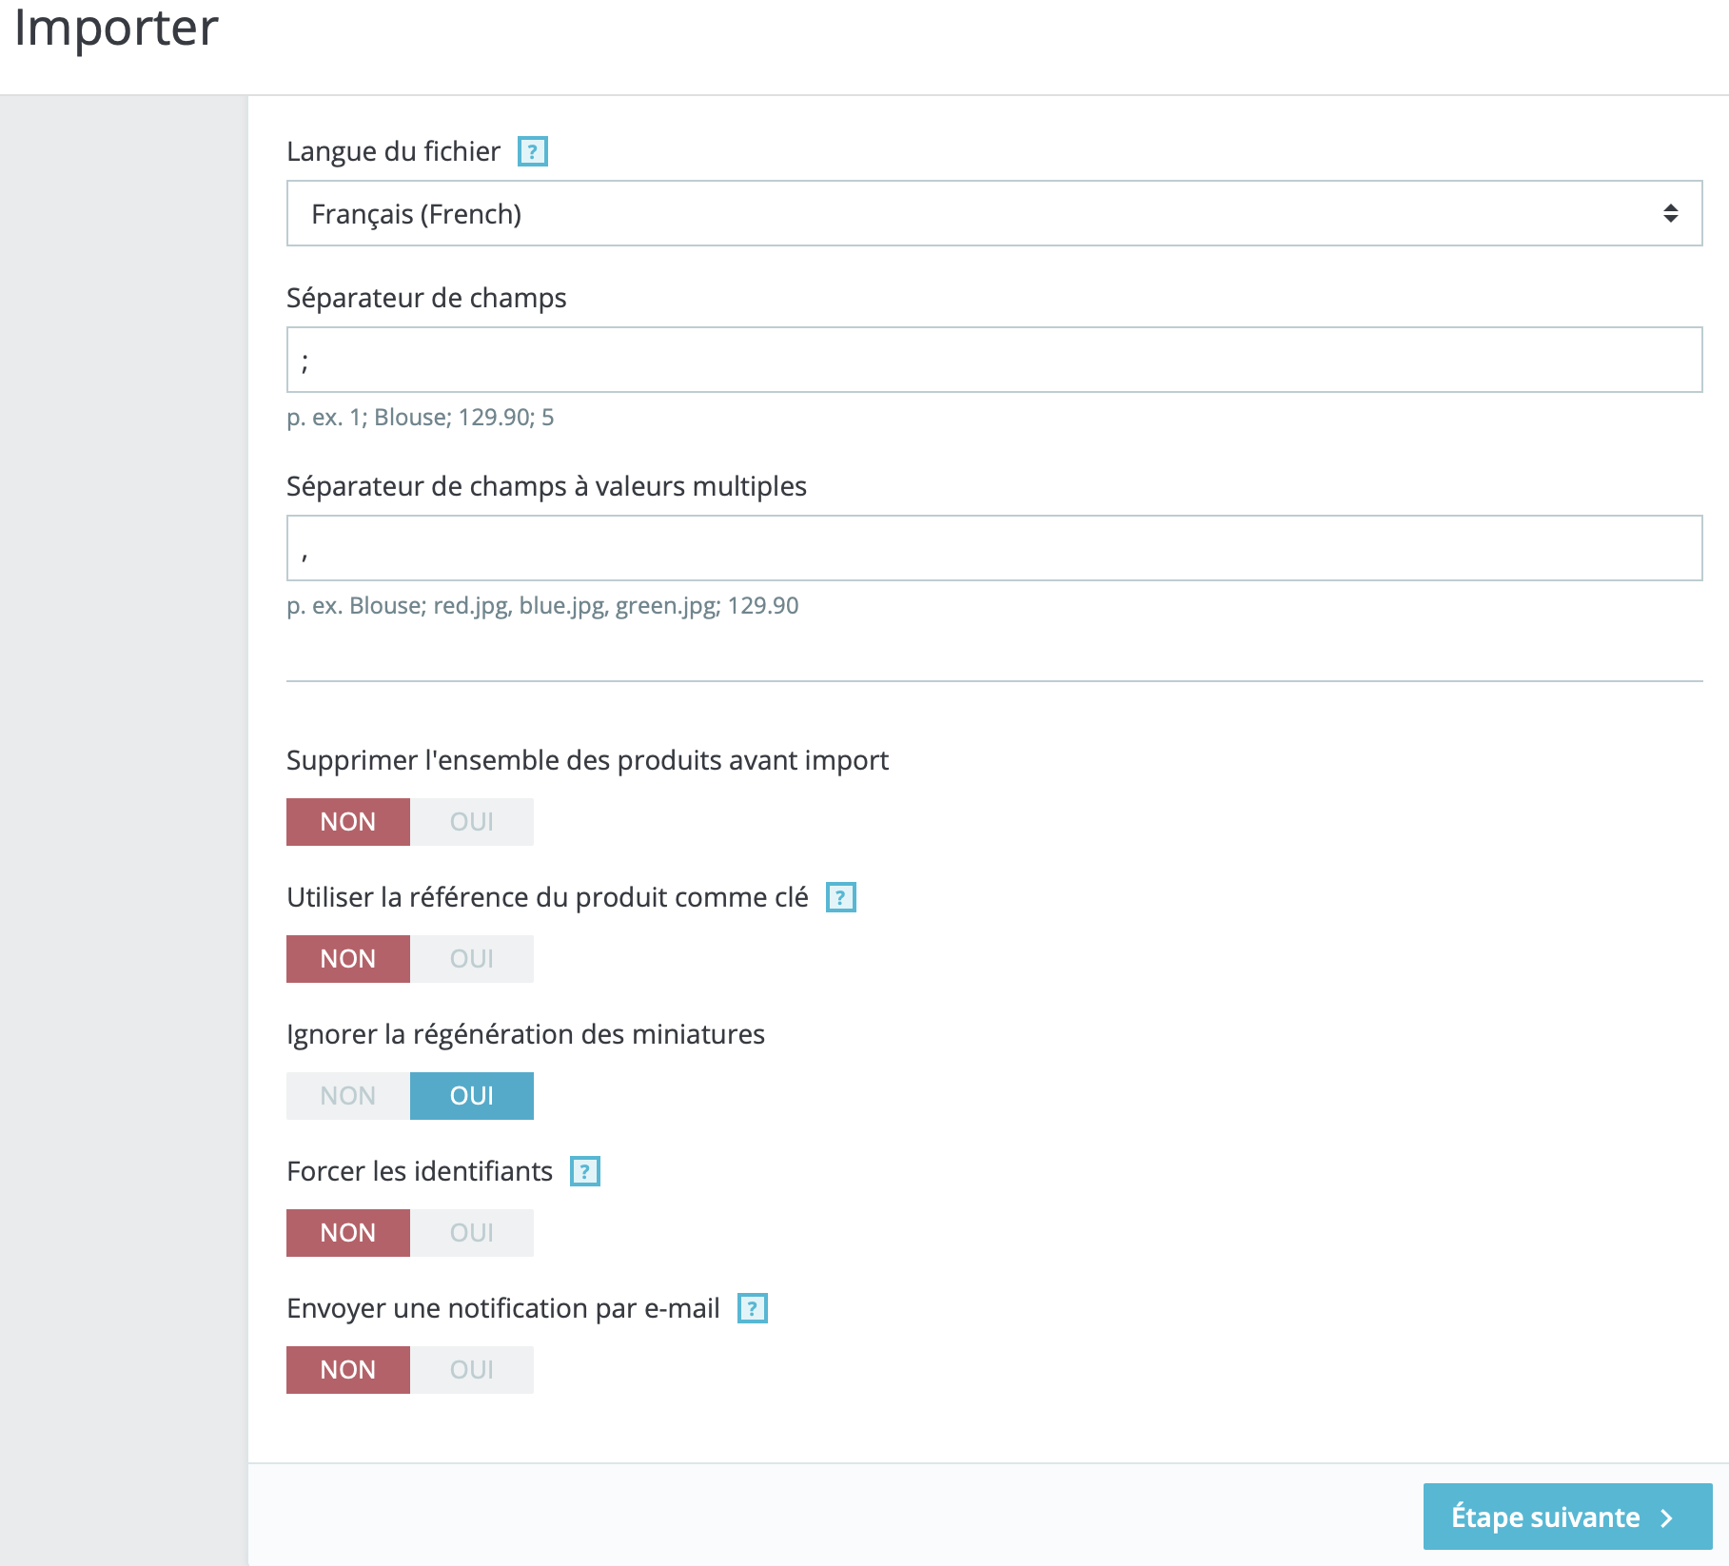Viewport: 1729px width, 1566px height.
Task: Turn on e-mail notification with OUI
Action: (x=472, y=1370)
